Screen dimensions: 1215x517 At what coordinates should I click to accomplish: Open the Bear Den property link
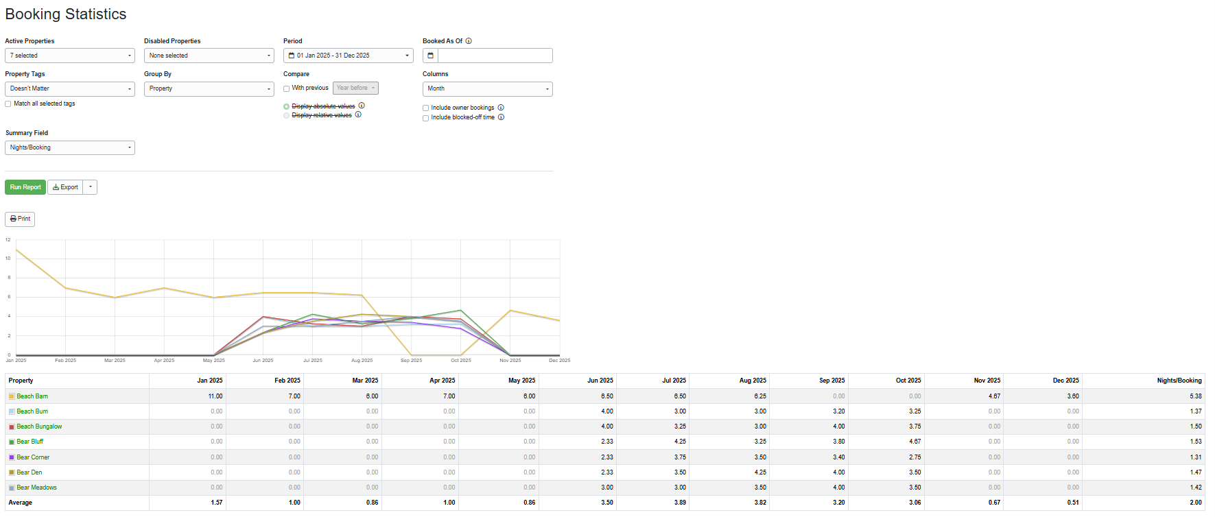click(30, 472)
